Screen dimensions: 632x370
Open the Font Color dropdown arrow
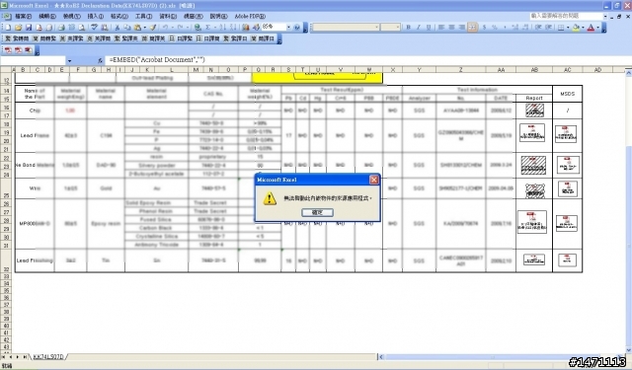coord(597,28)
